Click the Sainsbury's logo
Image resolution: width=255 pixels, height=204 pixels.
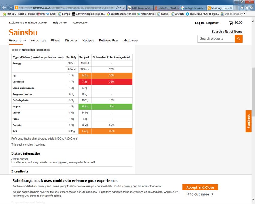click(x=23, y=32)
